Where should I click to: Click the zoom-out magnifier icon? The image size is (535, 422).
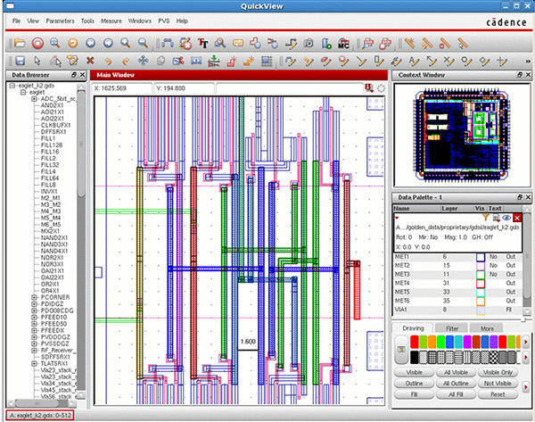tap(144, 43)
